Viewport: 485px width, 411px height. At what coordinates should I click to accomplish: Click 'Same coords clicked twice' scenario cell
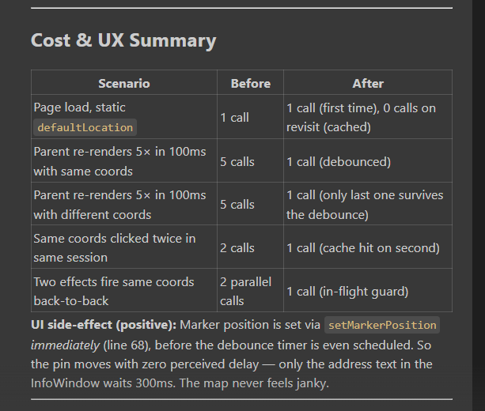click(124, 247)
